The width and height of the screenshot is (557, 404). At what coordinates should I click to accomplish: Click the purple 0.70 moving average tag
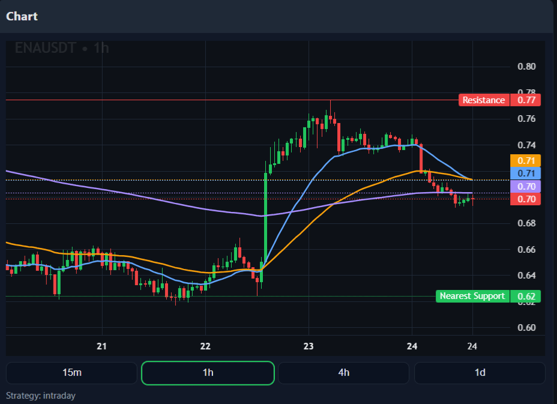pyautogui.click(x=526, y=186)
